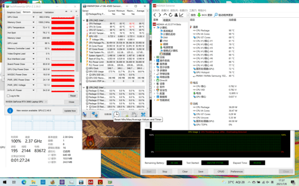Image resolution: width=299 pixels, height=186 pixels.
Task: Open Windows Start menu
Action: click(4, 182)
